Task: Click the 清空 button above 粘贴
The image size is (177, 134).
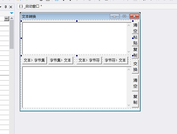Action: (135, 28)
